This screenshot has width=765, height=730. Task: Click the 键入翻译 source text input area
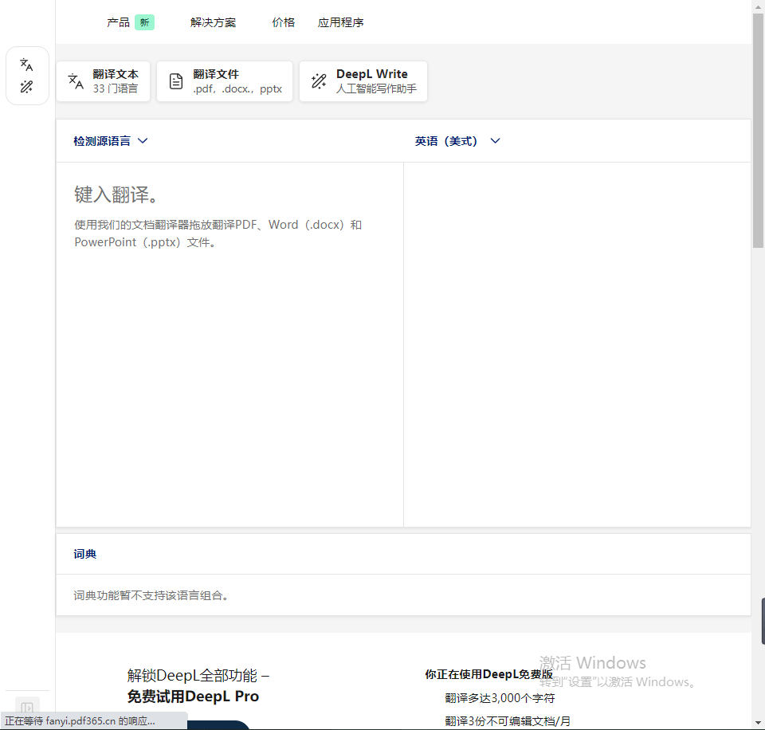(x=229, y=344)
